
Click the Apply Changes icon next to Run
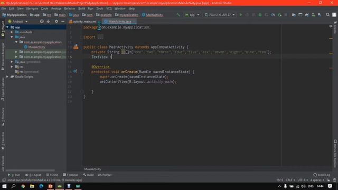point(247,15)
